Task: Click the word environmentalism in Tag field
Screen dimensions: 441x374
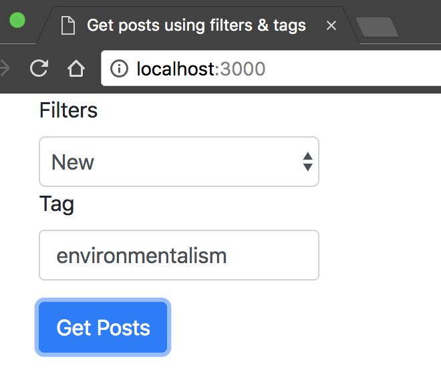Action: pos(141,255)
